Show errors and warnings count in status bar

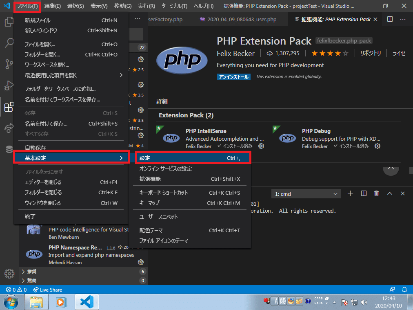point(16,290)
